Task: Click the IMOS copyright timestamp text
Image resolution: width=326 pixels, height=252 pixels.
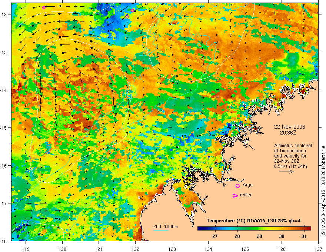Action: pyautogui.click(x=323, y=190)
